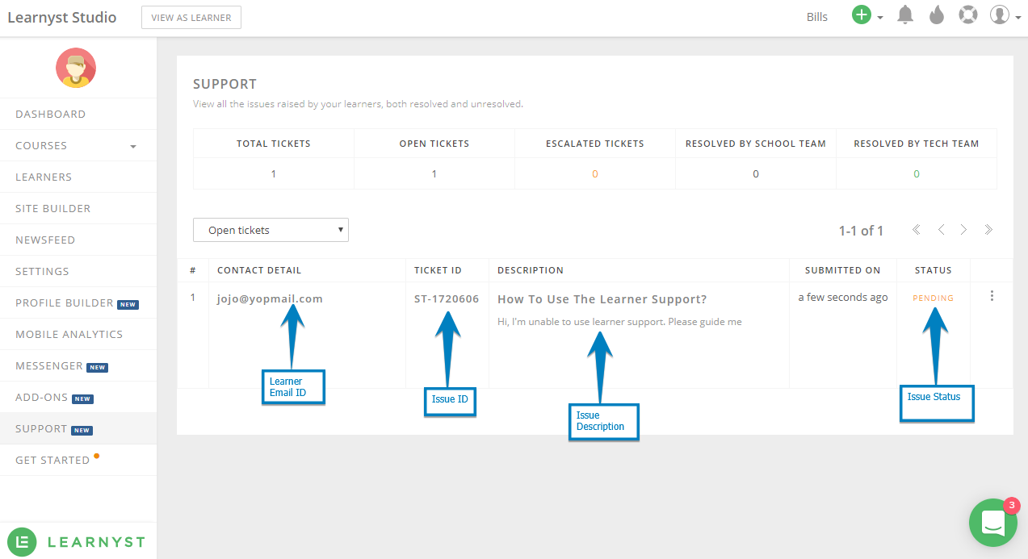The width and height of the screenshot is (1028, 559).
Task: Click the flame icon in header
Action: coord(937,15)
